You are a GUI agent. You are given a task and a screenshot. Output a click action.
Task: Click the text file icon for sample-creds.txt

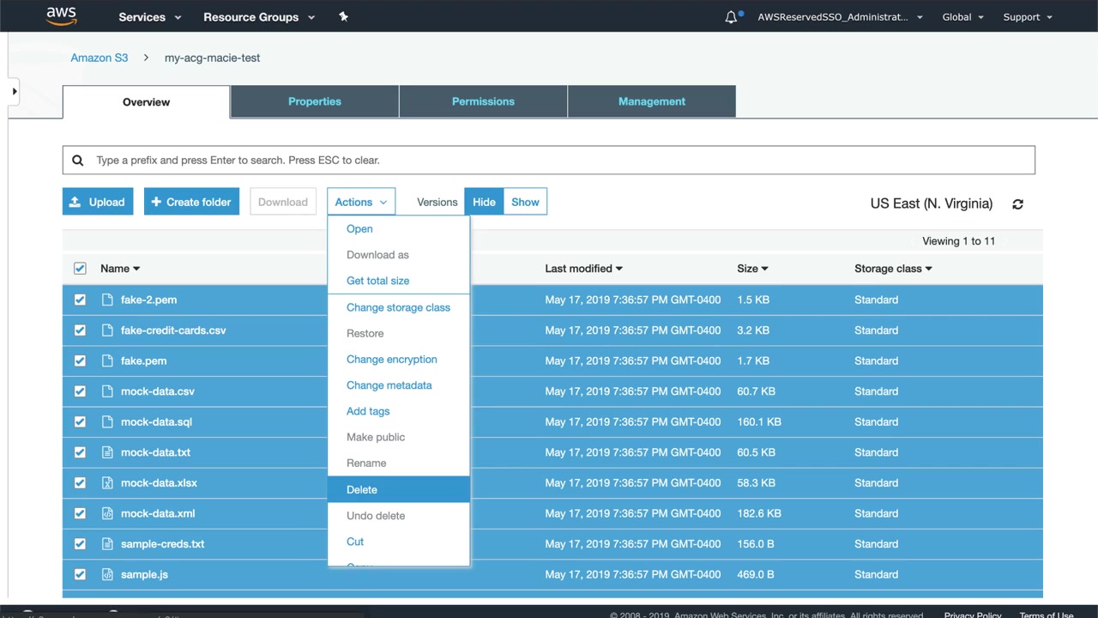pos(107,544)
